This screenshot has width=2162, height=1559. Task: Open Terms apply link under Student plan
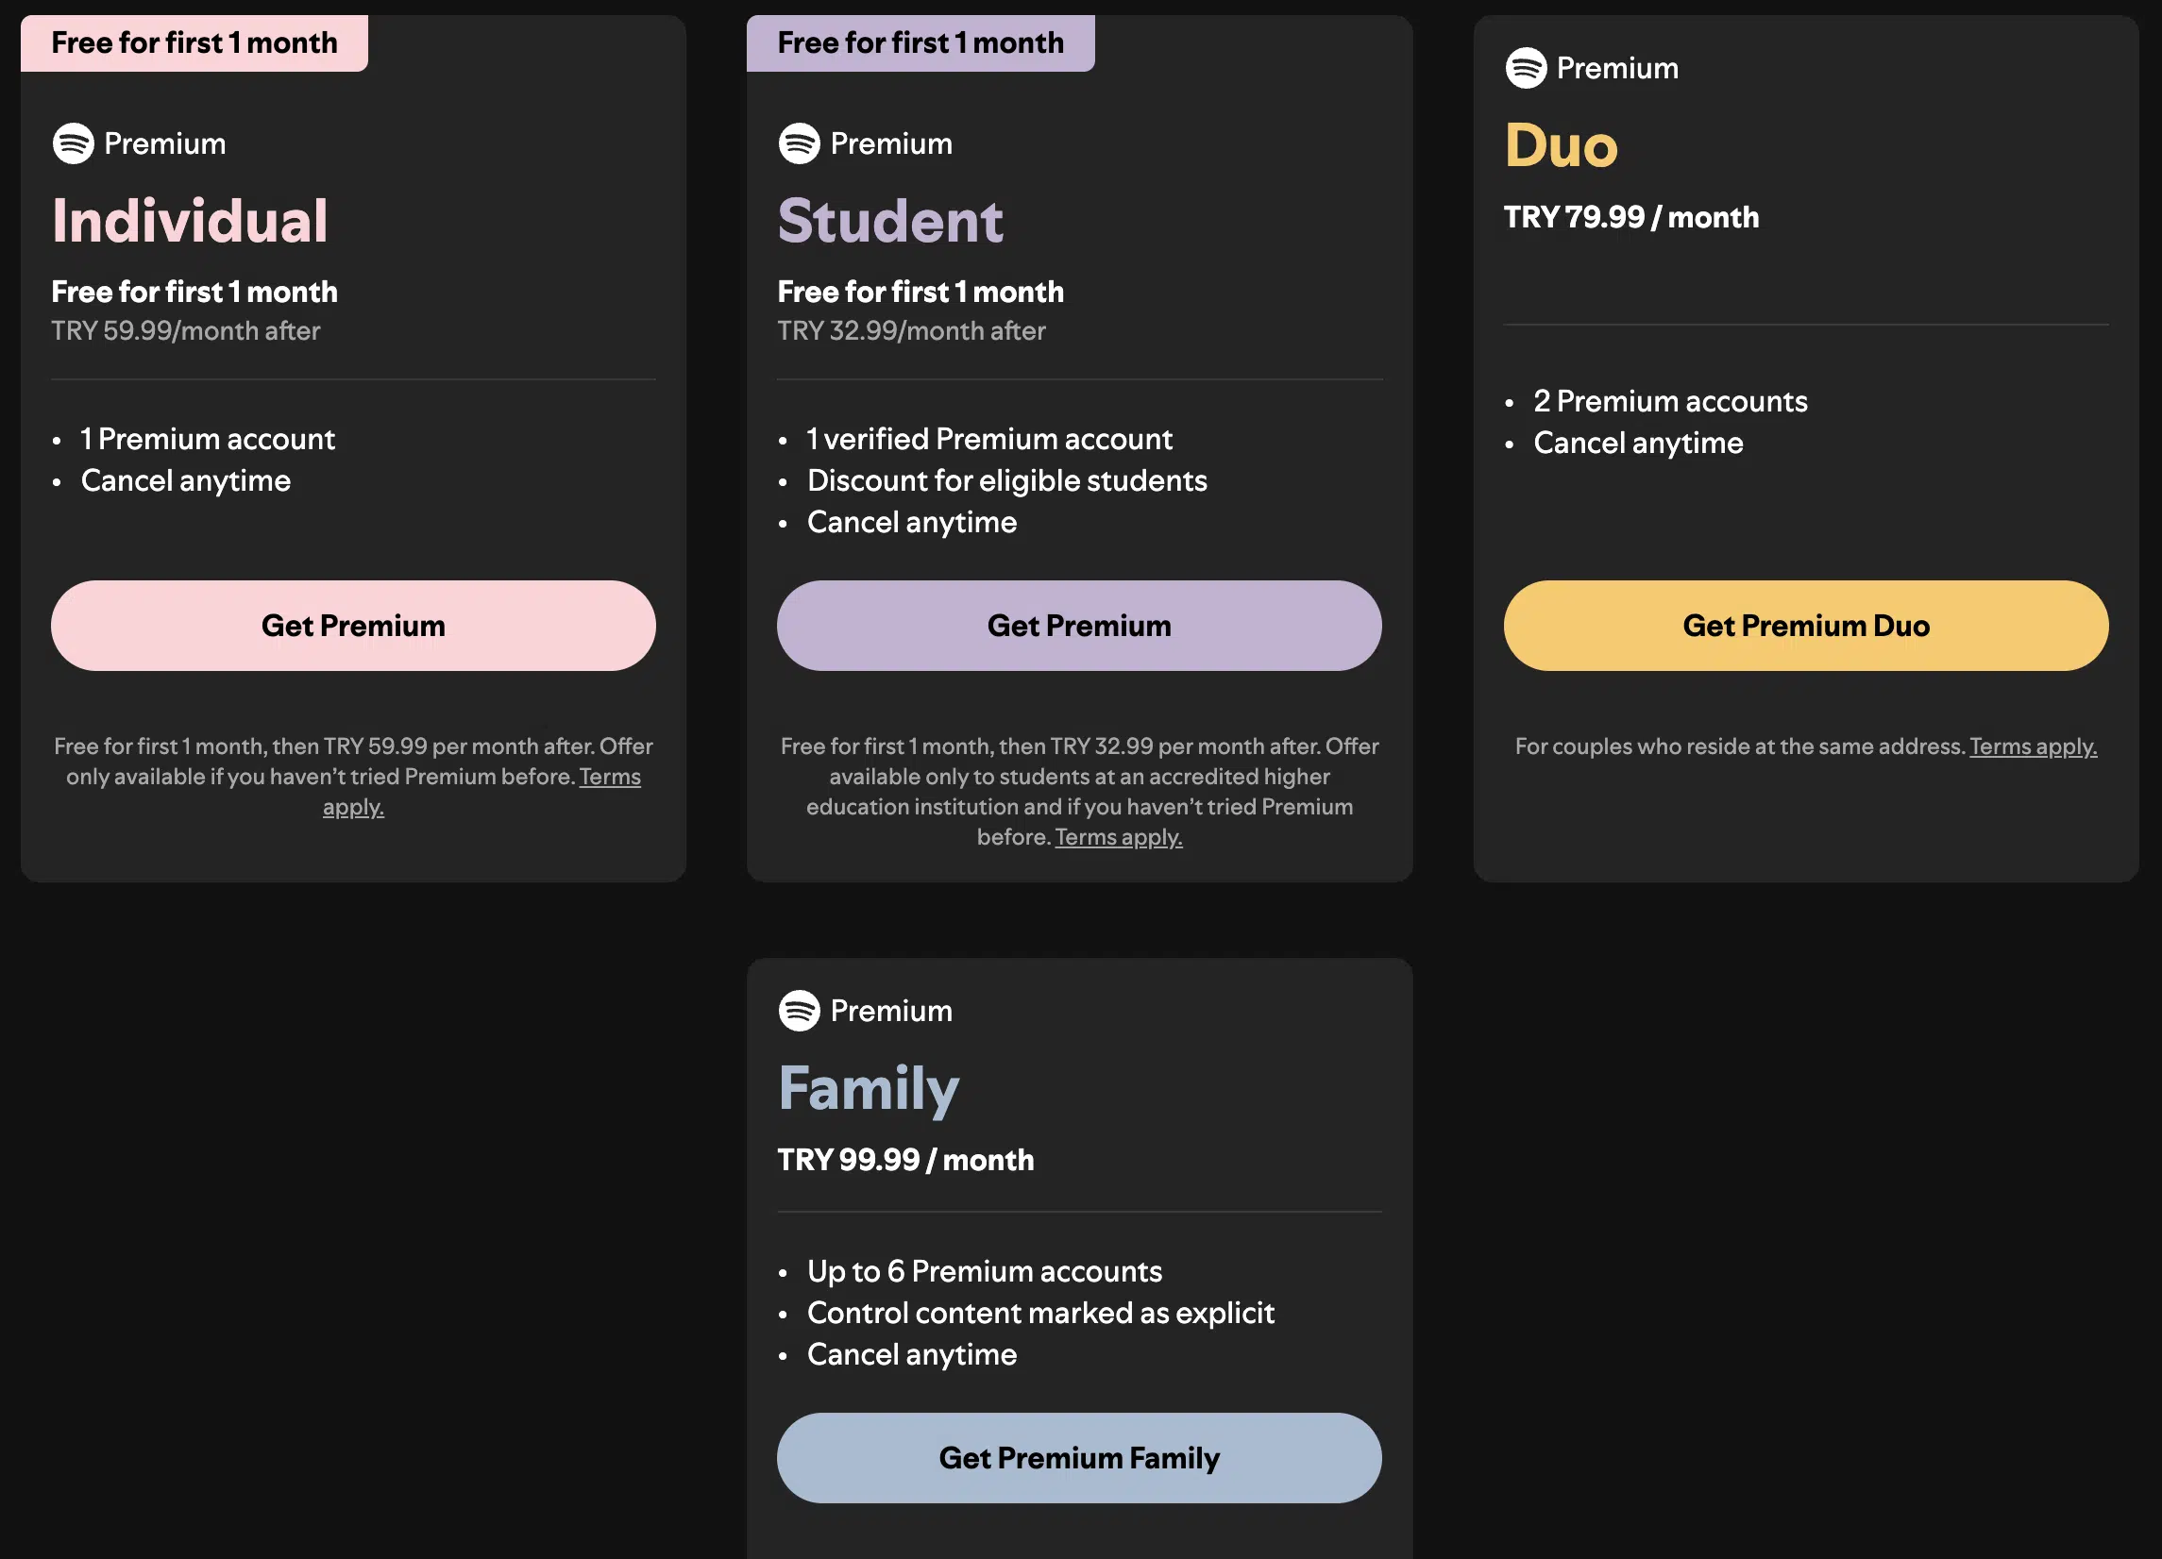pyautogui.click(x=1118, y=837)
